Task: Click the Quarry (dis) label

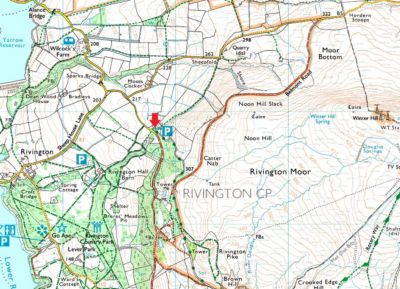Action: (240, 50)
